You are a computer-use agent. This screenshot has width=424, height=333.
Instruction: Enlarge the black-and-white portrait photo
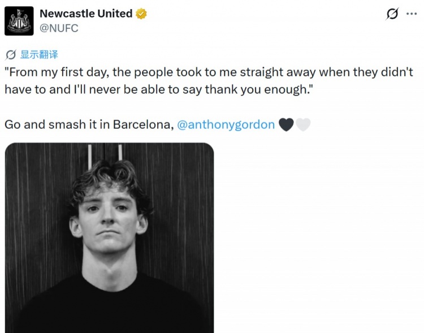click(x=109, y=238)
